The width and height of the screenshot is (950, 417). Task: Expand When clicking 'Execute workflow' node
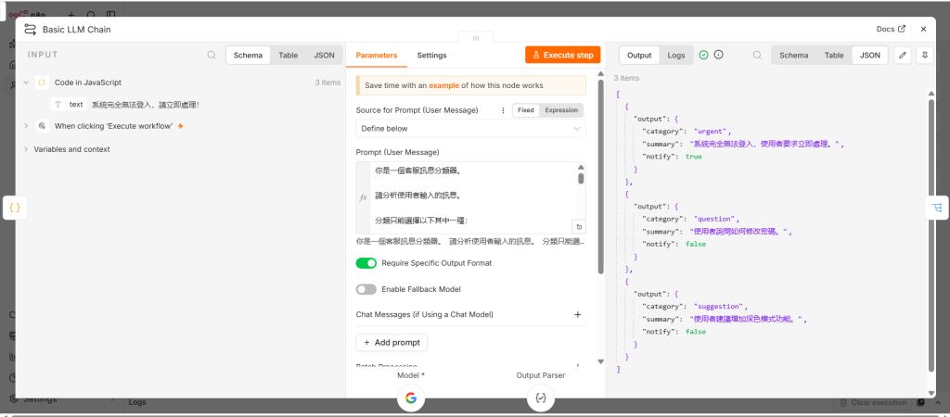26,126
